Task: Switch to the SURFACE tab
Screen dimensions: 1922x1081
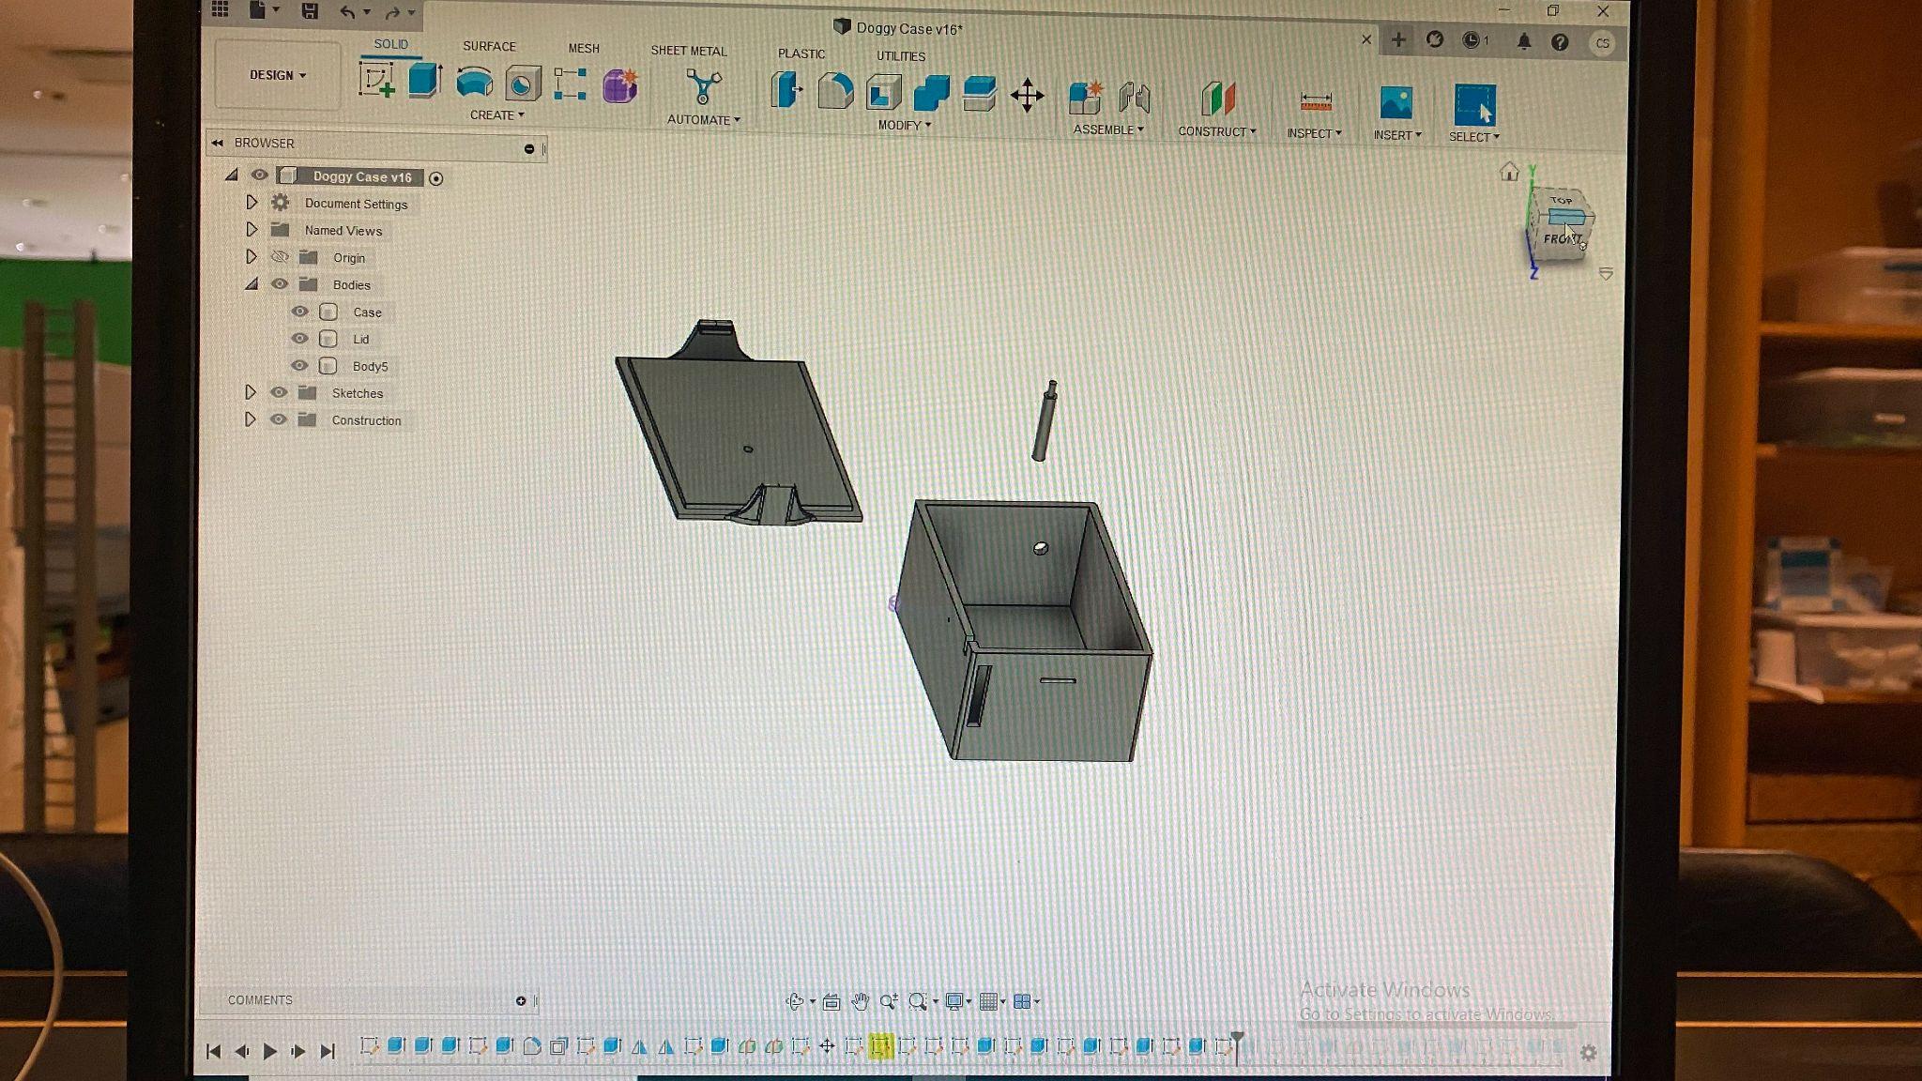Action: [488, 46]
